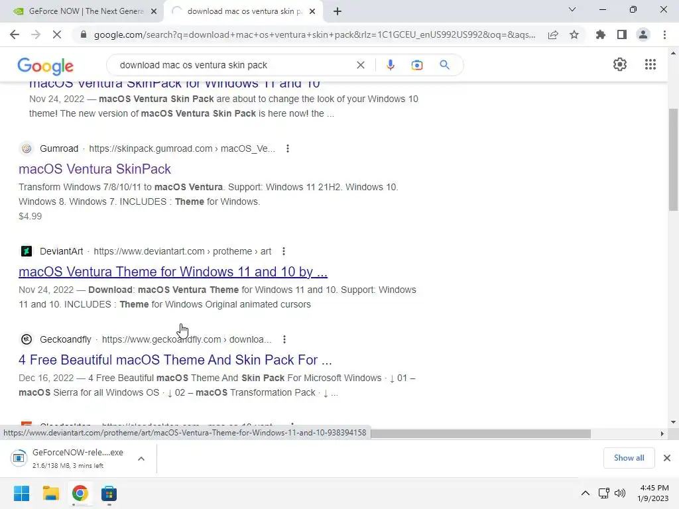Click horizontal scrollbar thumb
Screen dimensions: 679x509
[x=481, y=433]
